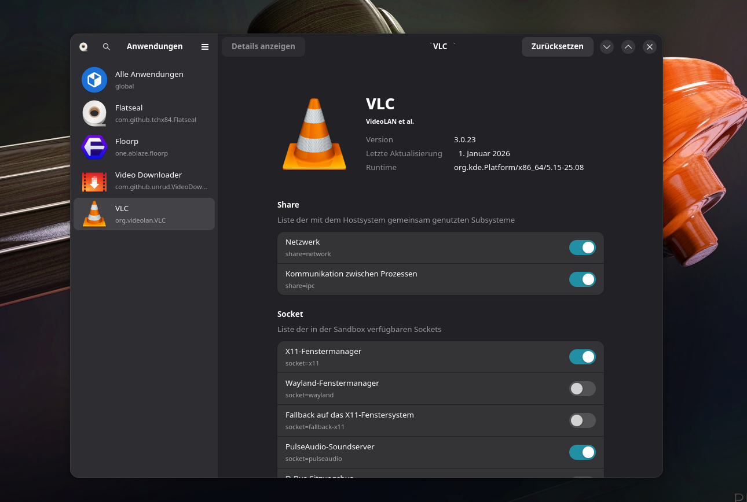Click the large VLC cone logo
Image resolution: width=747 pixels, height=502 pixels.
pyautogui.click(x=314, y=134)
